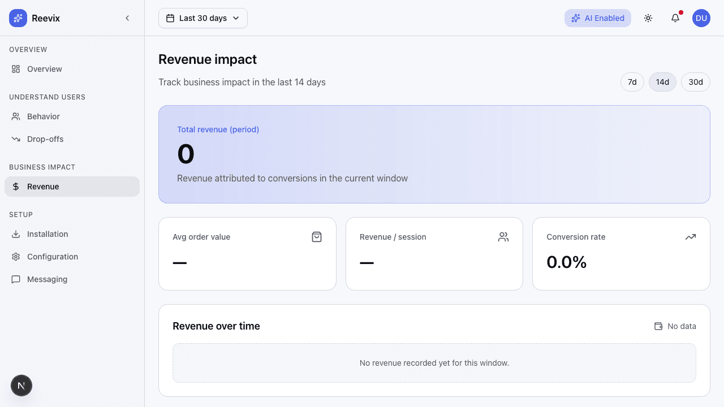Click the dollar icon next to Revenue
This screenshot has width=724, height=407.
16,186
